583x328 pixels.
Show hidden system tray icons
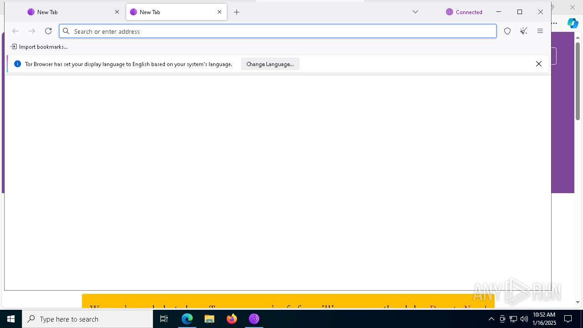click(491, 319)
